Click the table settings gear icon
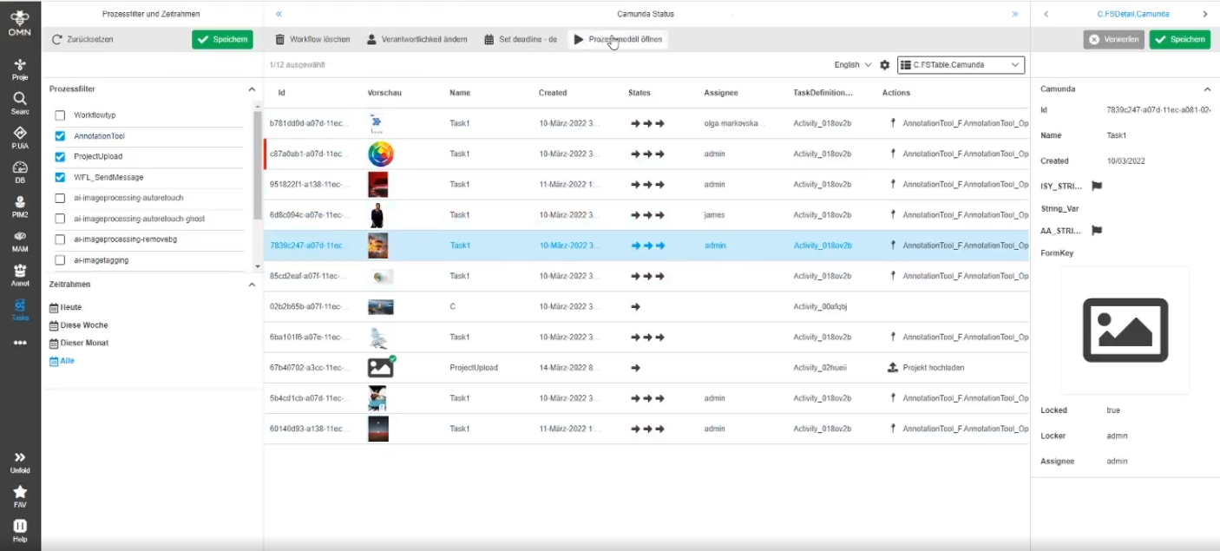Screen dimensions: 1220x551 point(884,65)
